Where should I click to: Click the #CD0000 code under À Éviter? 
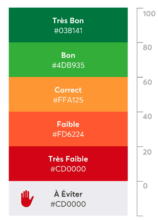(x=68, y=204)
